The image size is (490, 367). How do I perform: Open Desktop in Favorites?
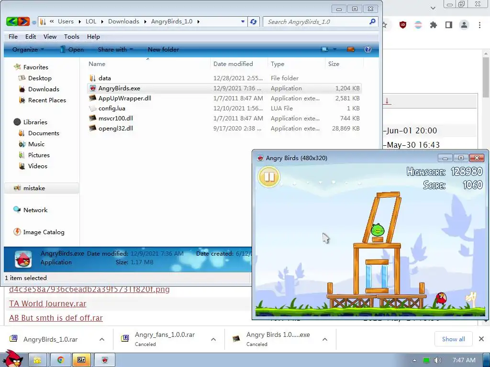40,78
